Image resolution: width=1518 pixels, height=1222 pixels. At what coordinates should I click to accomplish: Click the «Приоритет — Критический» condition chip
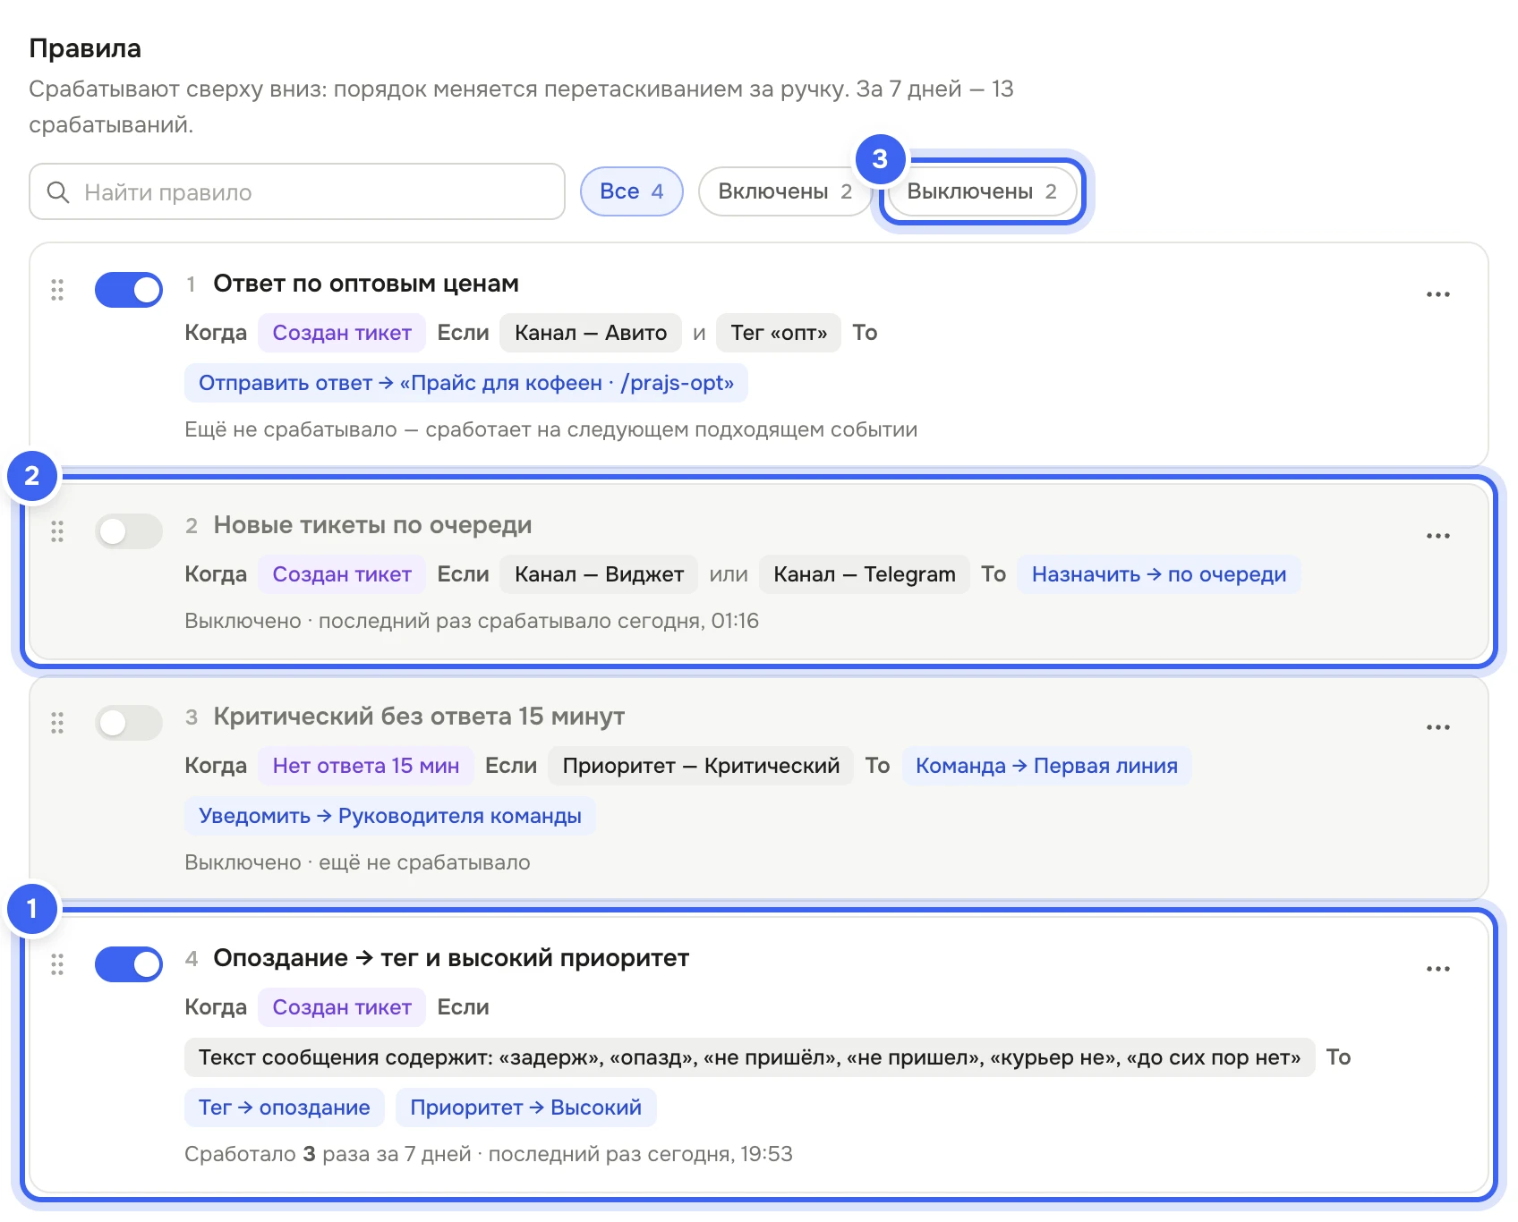(701, 766)
